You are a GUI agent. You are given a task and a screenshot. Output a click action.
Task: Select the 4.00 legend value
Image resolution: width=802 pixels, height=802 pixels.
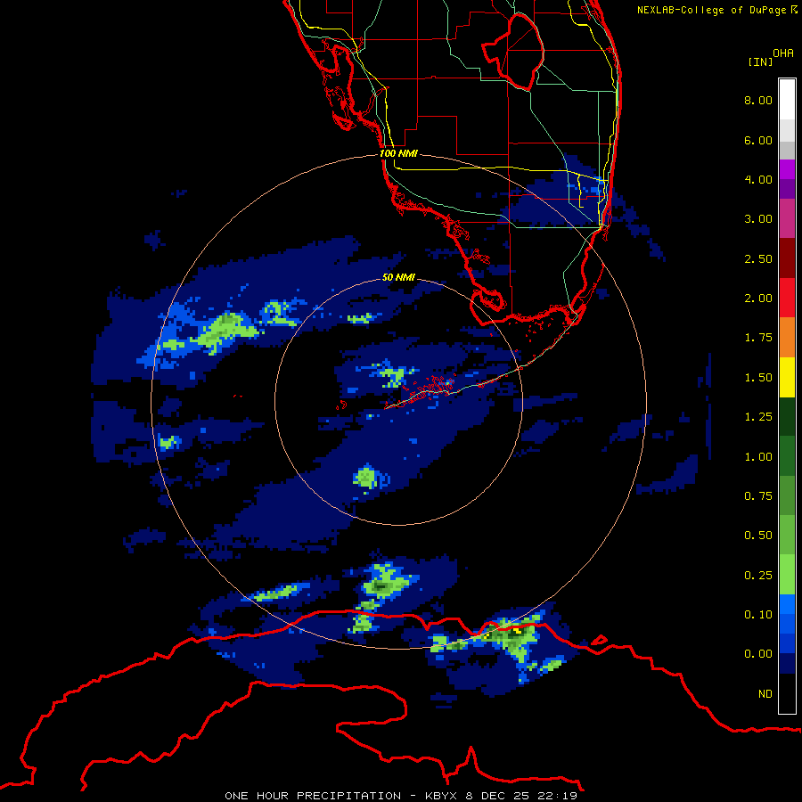point(758,179)
